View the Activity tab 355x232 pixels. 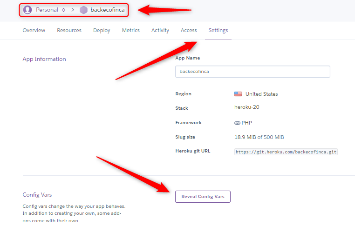coord(160,30)
